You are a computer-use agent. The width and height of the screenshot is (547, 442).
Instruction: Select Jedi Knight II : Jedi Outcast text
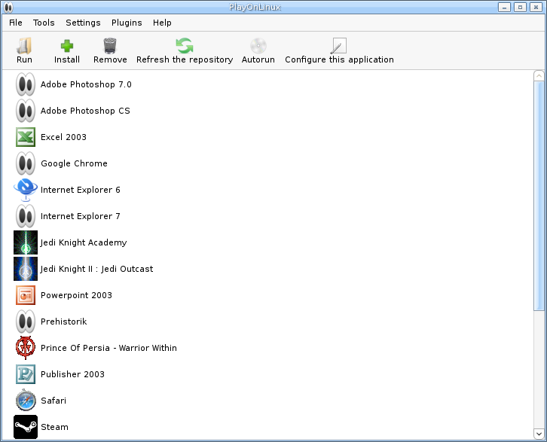click(96, 269)
